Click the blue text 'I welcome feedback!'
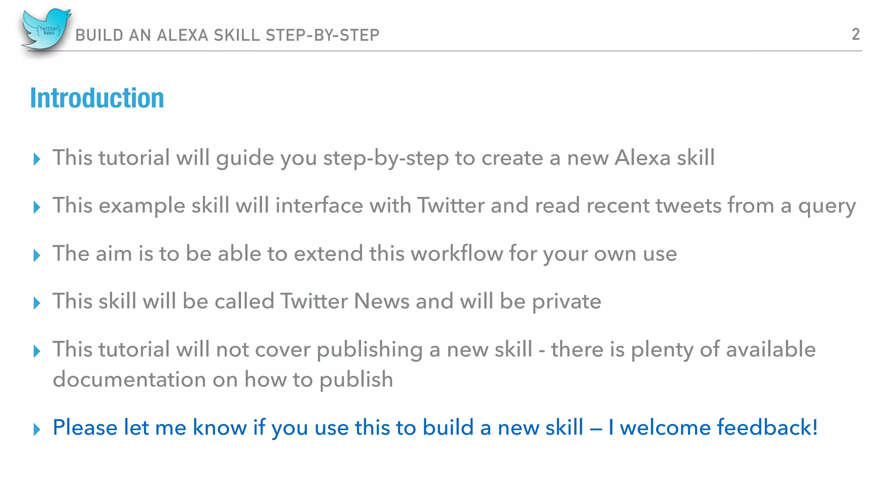890x500 pixels. coord(713,428)
